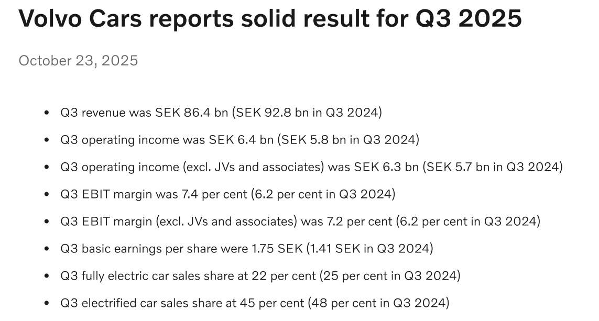Click the bullet before electrified car sales share
The image size is (599, 321).
coord(47,304)
